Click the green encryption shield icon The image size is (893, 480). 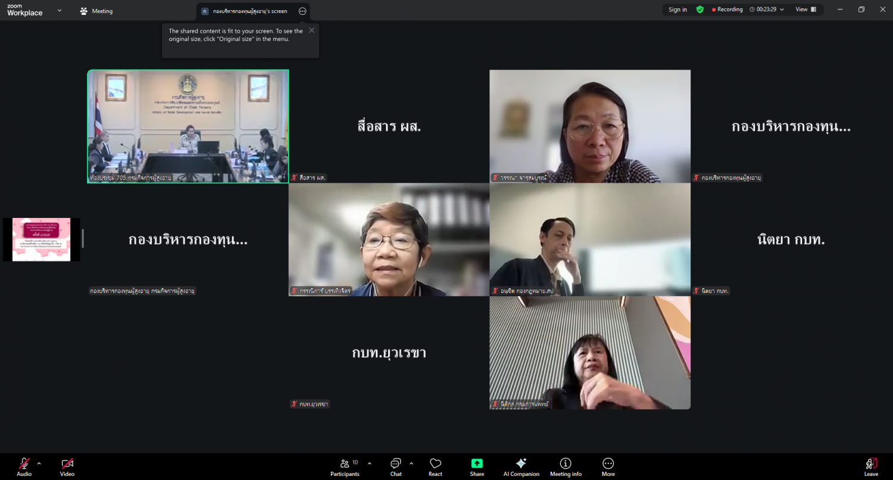coord(700,10)
